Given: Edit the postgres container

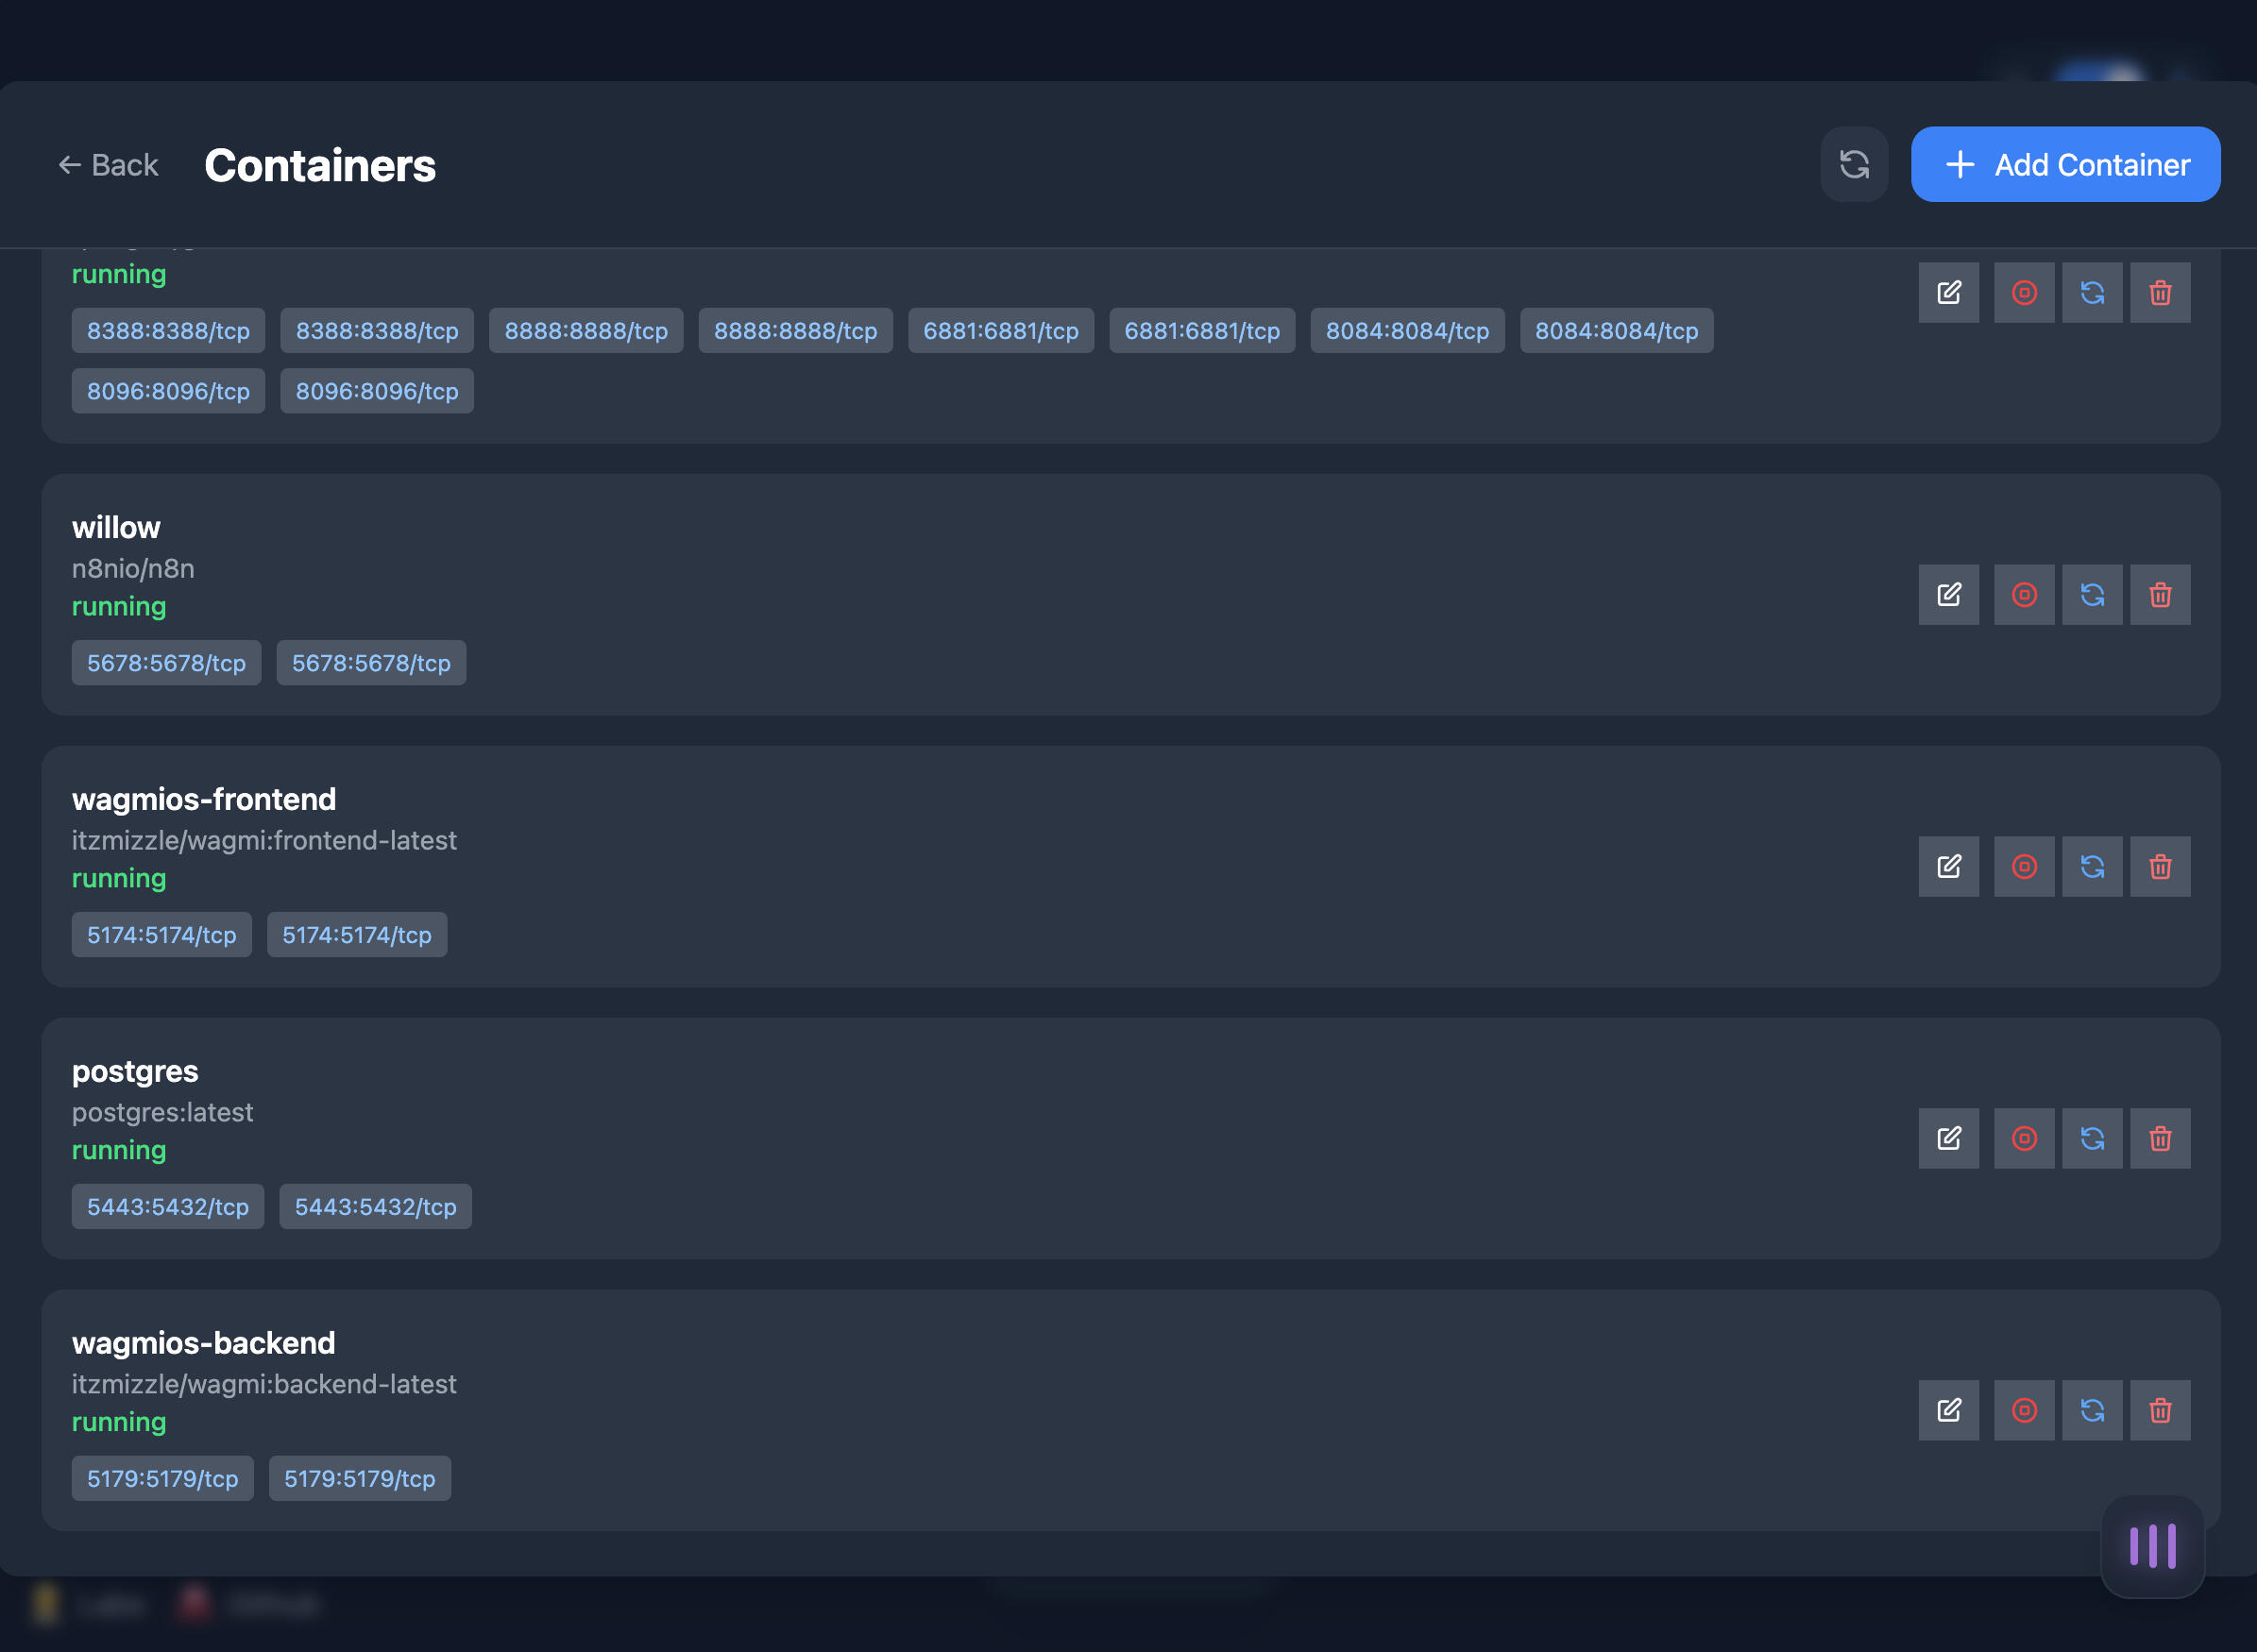Looking at the screenshot, I should click(1948, 1139).
